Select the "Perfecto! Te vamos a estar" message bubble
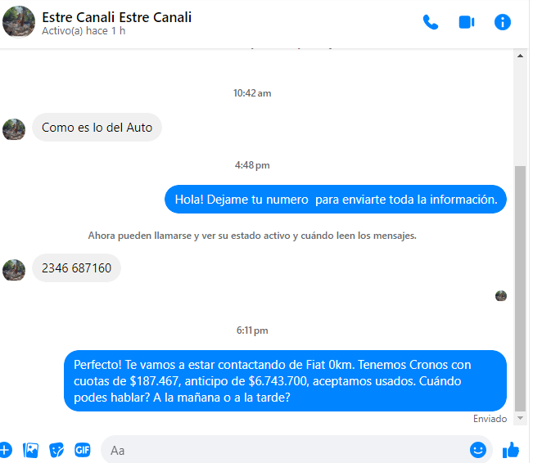Image resolution: width=533 pixels, height=463 pixels. (285, 381)
